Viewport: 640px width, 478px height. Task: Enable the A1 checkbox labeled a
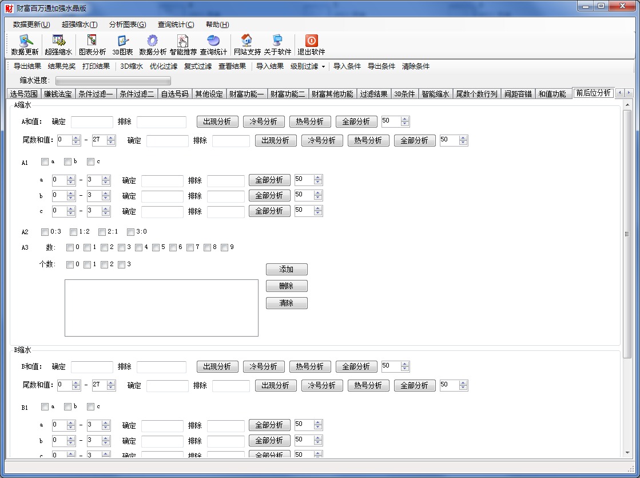click(45, 162)
